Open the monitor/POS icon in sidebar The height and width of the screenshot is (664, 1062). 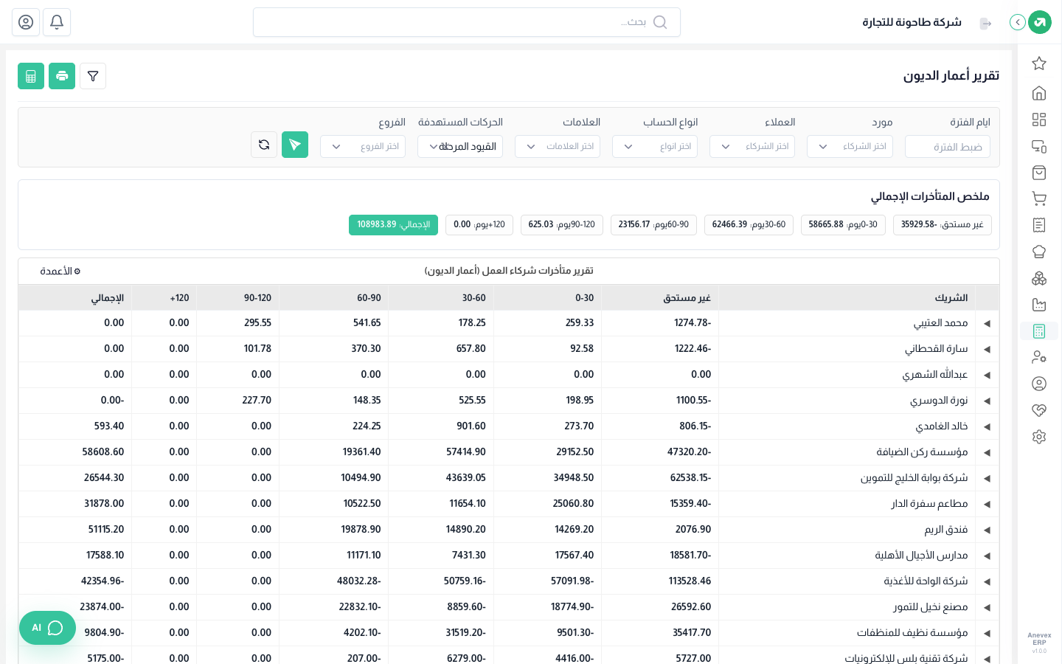1039,146
